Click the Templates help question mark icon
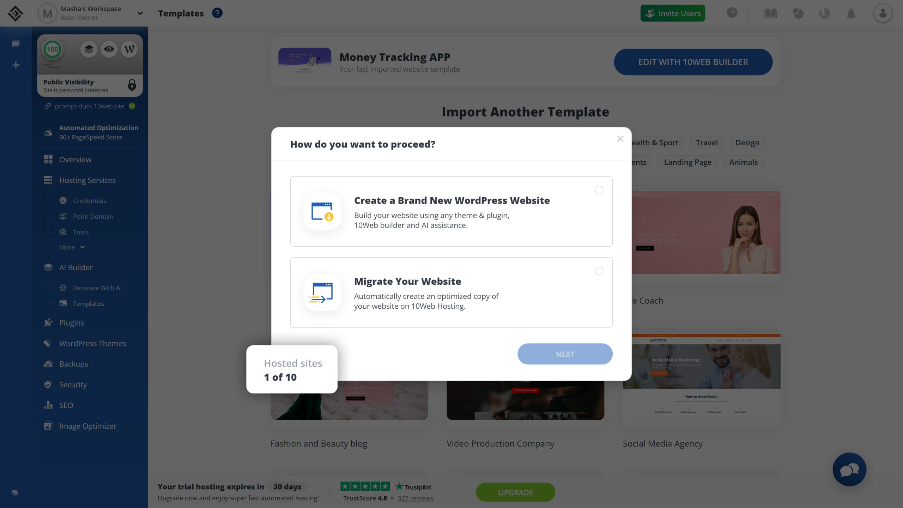Viewport: 903px width, 508px height. pyautogui.click(x=217, y=13)
